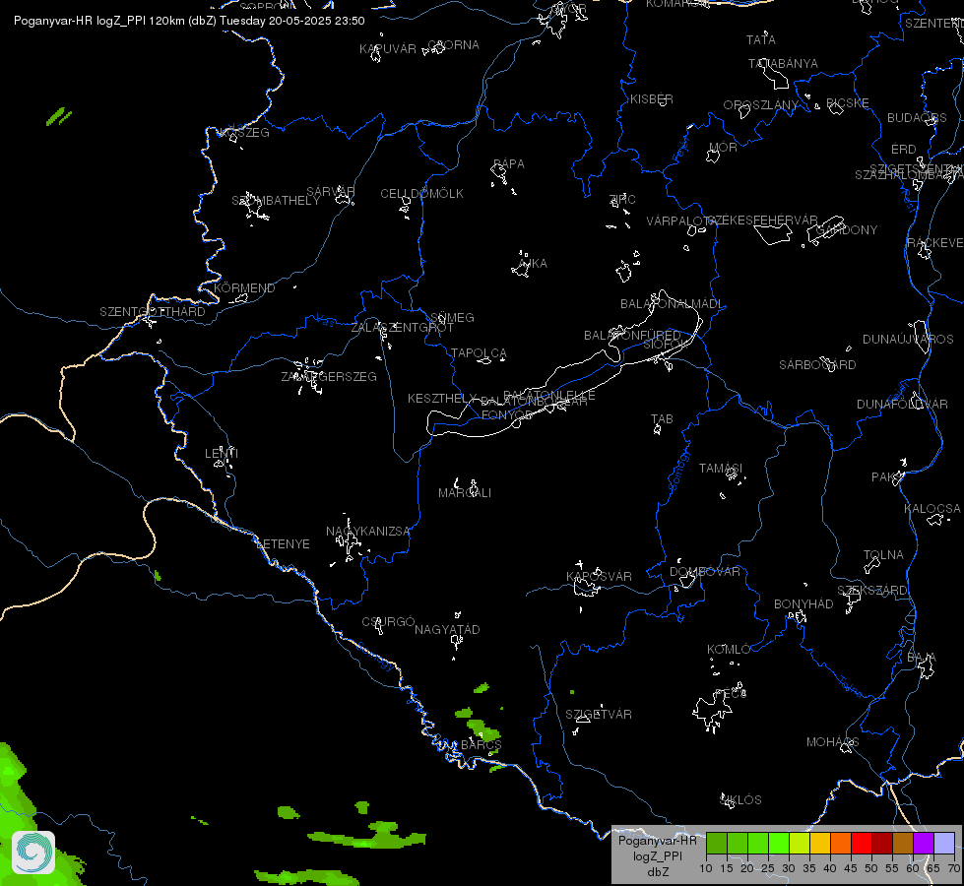The height and width of the screenshot is (886, 964).
Task: Click the TAMÁSI city label
Action: 721,469
